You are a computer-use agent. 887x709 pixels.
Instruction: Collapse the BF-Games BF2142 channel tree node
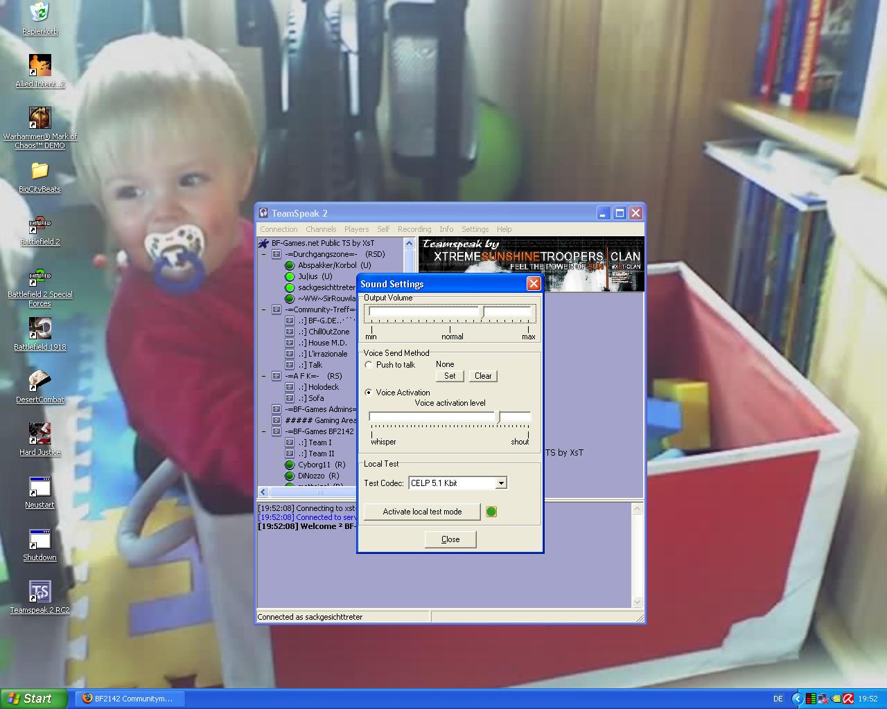(263, 431)
